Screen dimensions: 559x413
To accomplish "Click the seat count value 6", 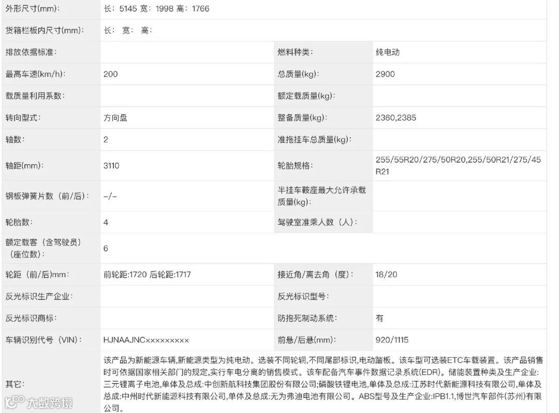I will pos(106,248).
